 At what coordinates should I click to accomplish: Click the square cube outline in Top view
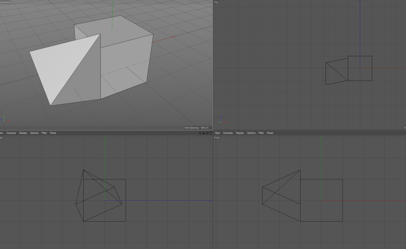point(360,68)
